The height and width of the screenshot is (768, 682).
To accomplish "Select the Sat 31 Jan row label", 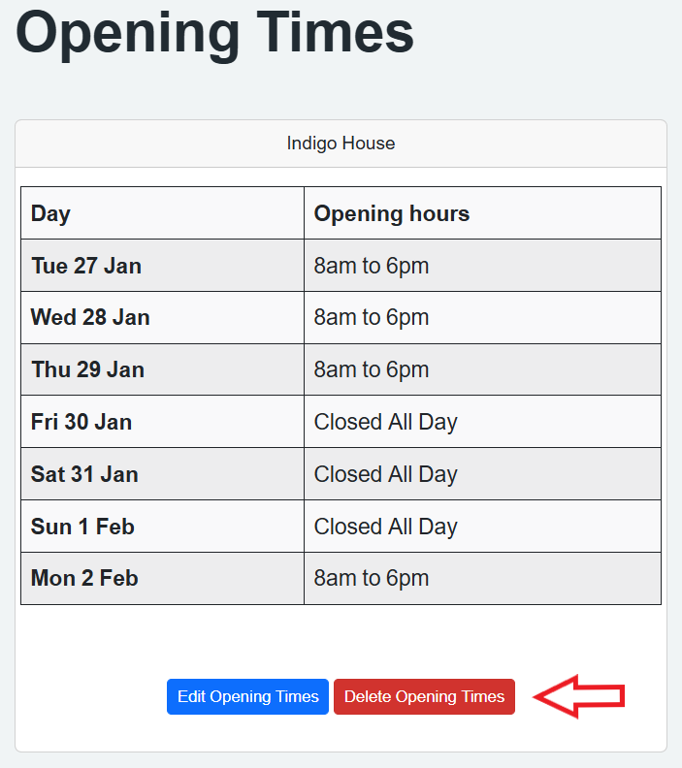I will pos(84,474).
